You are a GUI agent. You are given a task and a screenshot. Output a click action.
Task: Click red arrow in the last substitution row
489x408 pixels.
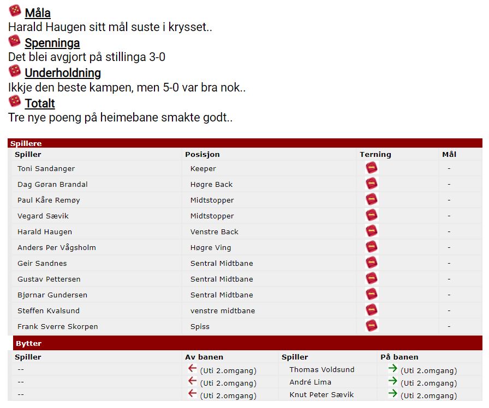[193, 394]
